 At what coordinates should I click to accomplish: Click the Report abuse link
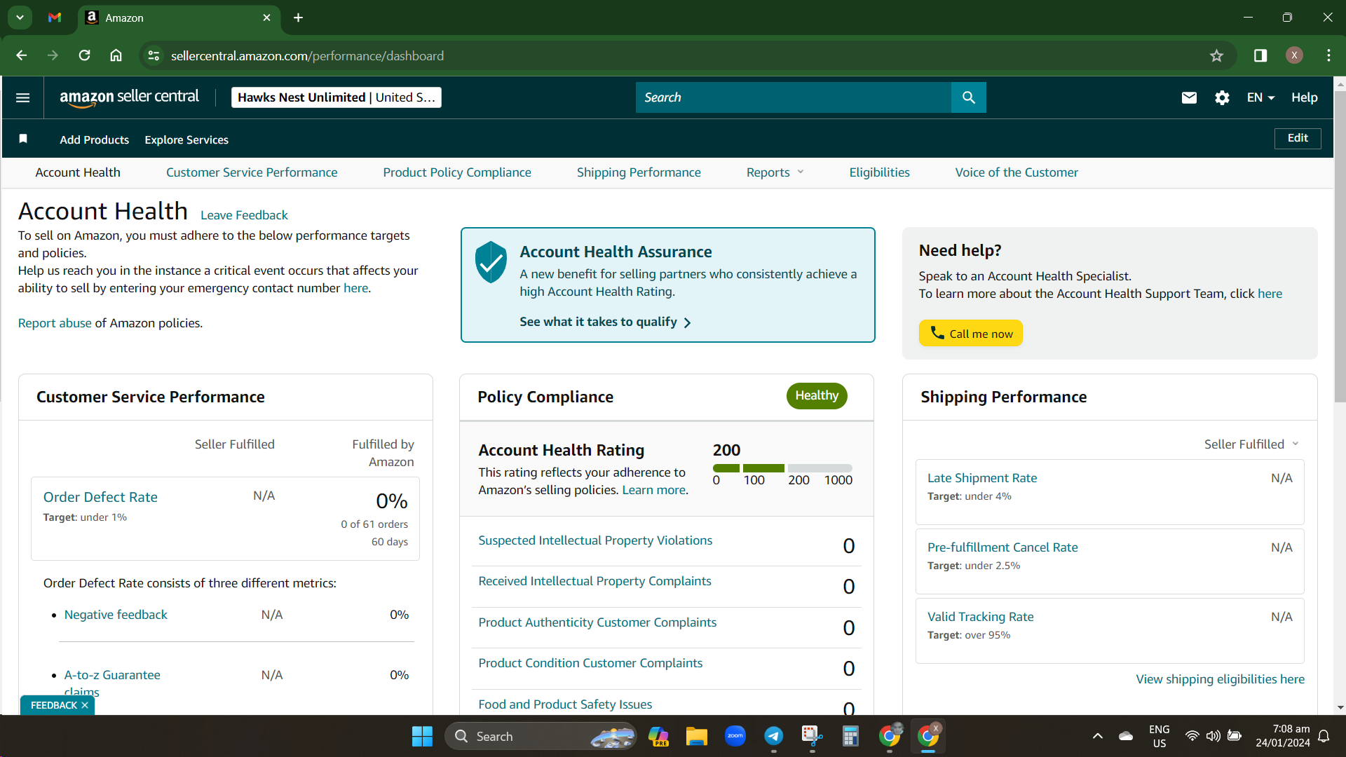point(55,323)
